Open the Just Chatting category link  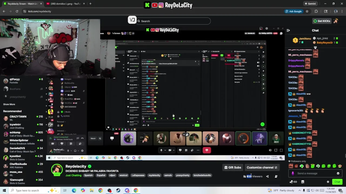coord(73,175)
